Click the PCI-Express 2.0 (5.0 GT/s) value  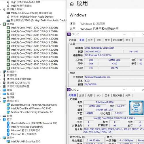point(114,55)
